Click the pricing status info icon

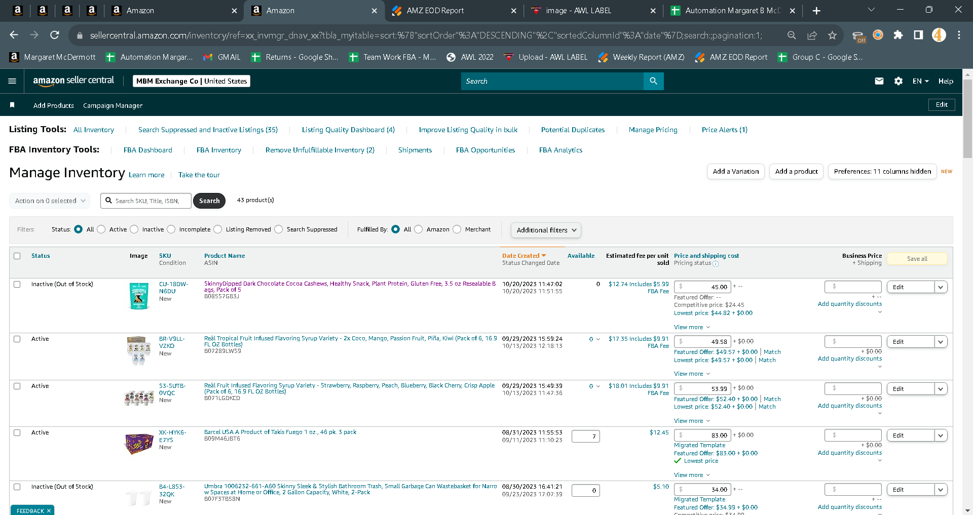coord(716,264)
